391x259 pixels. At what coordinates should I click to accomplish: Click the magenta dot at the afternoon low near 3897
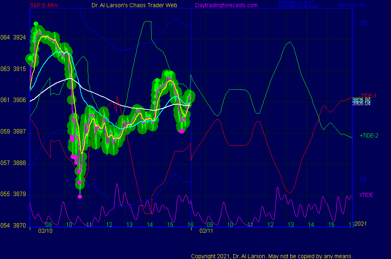coord(182,131)
